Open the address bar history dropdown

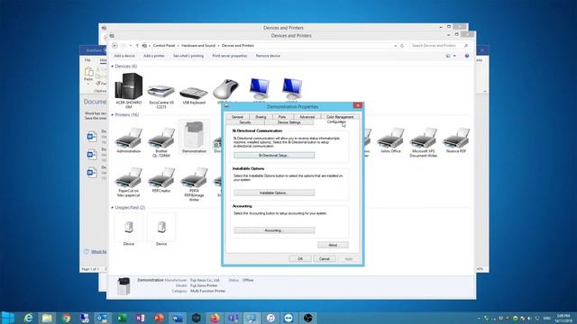click(396, 46)
